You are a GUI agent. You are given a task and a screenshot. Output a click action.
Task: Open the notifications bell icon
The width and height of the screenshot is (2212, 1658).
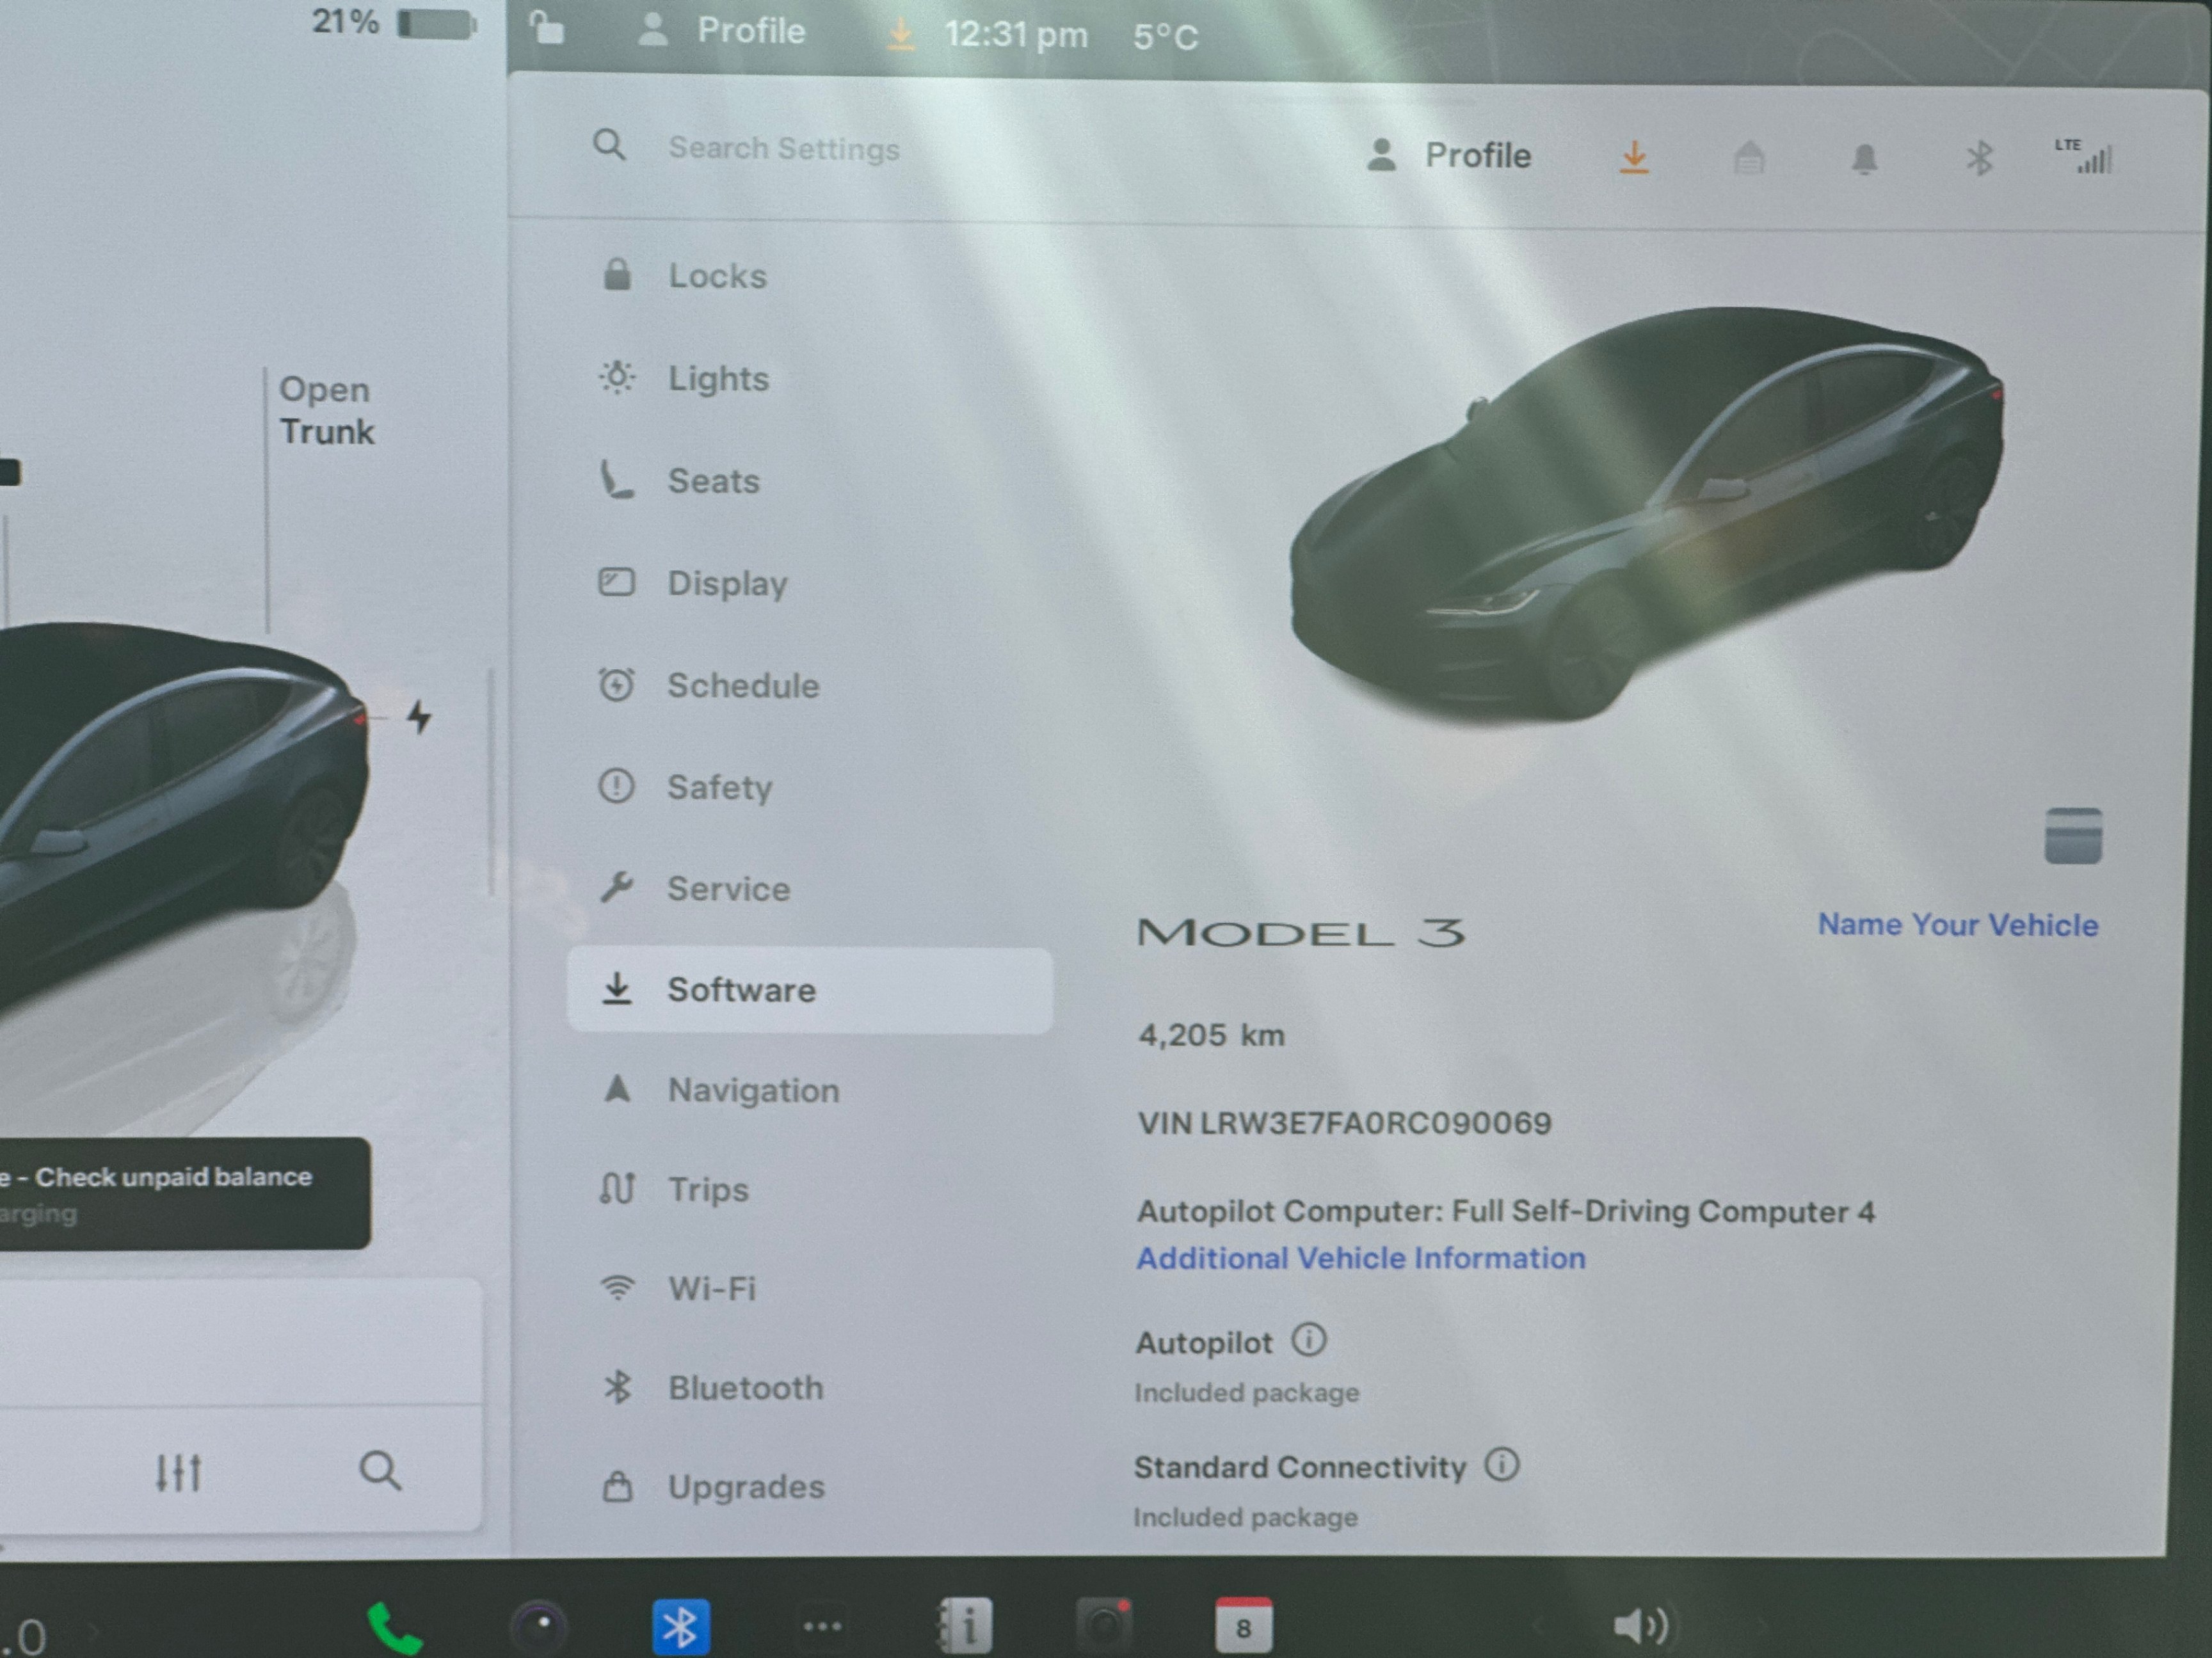pos(1864,159)
